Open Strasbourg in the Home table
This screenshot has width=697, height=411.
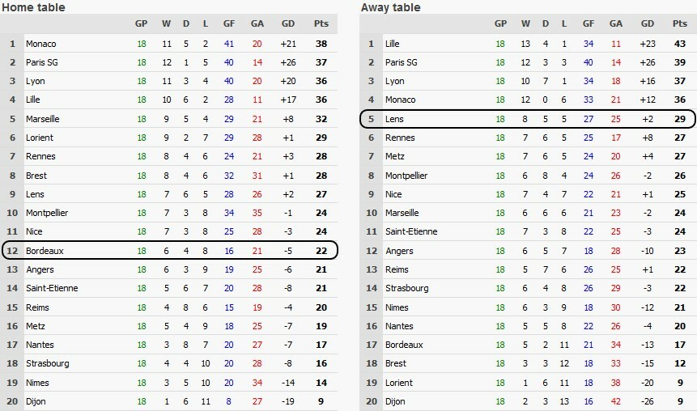(x=47, y=364)
